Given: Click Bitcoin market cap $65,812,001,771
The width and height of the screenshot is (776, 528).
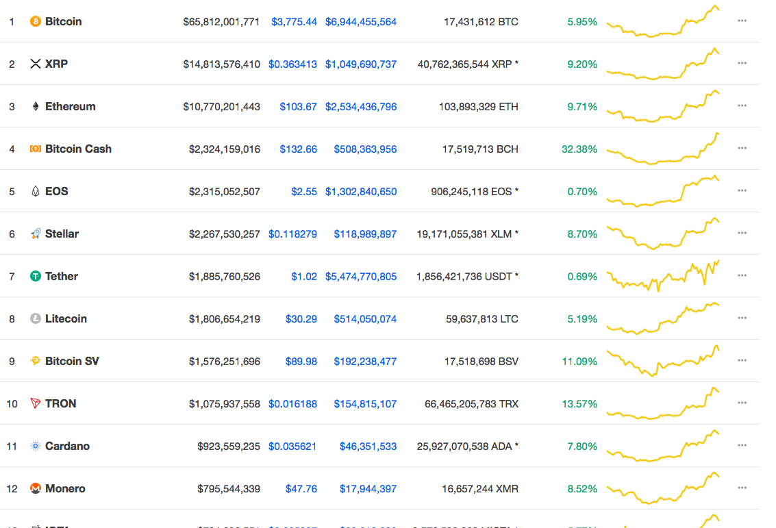Looking at the screenshot, I should coord(221,22).
